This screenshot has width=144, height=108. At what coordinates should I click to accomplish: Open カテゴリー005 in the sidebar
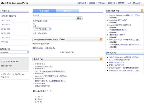[x=5, y=37]
